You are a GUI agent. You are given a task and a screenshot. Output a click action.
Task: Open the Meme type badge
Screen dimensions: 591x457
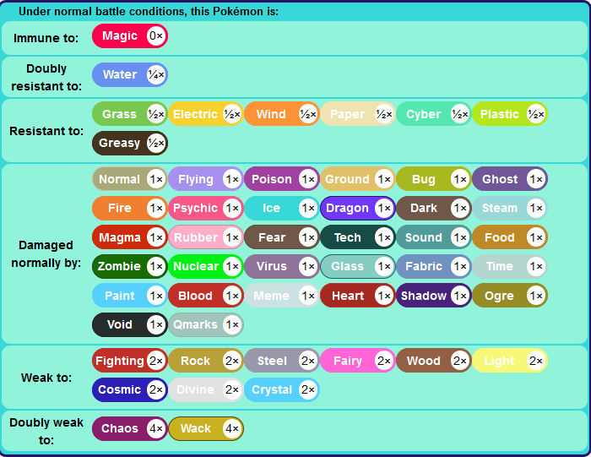282,296
